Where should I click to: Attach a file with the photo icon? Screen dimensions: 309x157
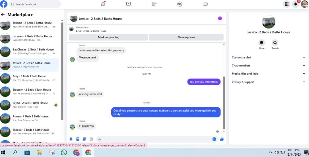click(x=78, y=139)
